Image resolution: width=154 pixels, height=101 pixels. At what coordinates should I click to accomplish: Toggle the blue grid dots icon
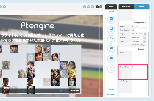point(101,7)
